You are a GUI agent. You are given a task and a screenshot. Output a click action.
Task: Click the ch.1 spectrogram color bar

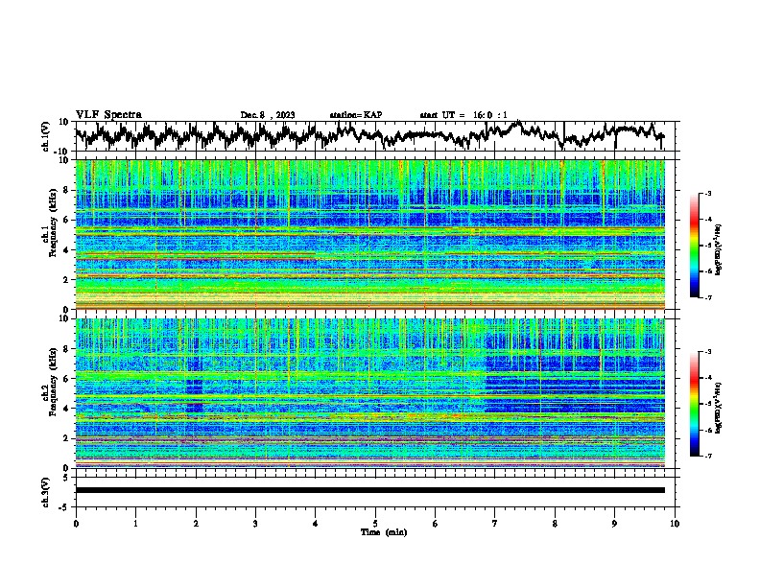(694, 246)
